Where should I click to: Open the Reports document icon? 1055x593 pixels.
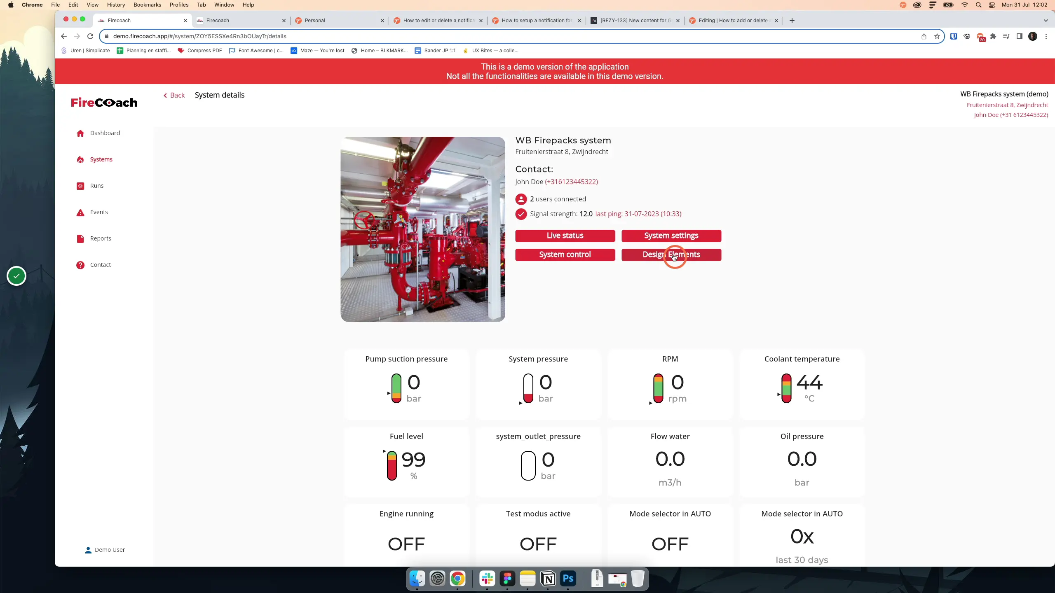click(80, 239)
